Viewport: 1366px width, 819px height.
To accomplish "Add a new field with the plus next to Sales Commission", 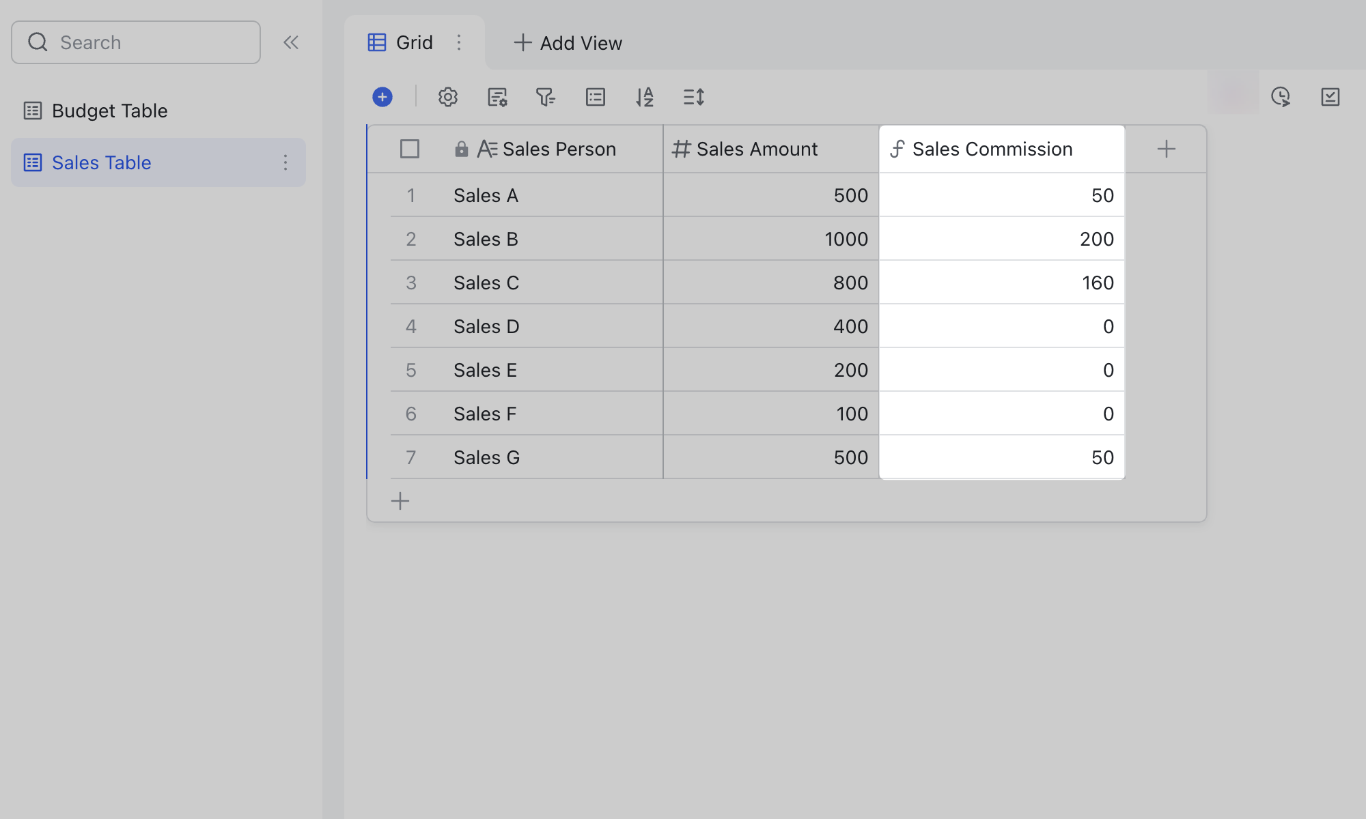I will pos(1166,148).
